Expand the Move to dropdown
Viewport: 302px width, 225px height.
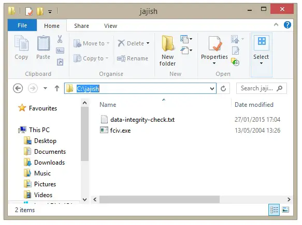108,43
